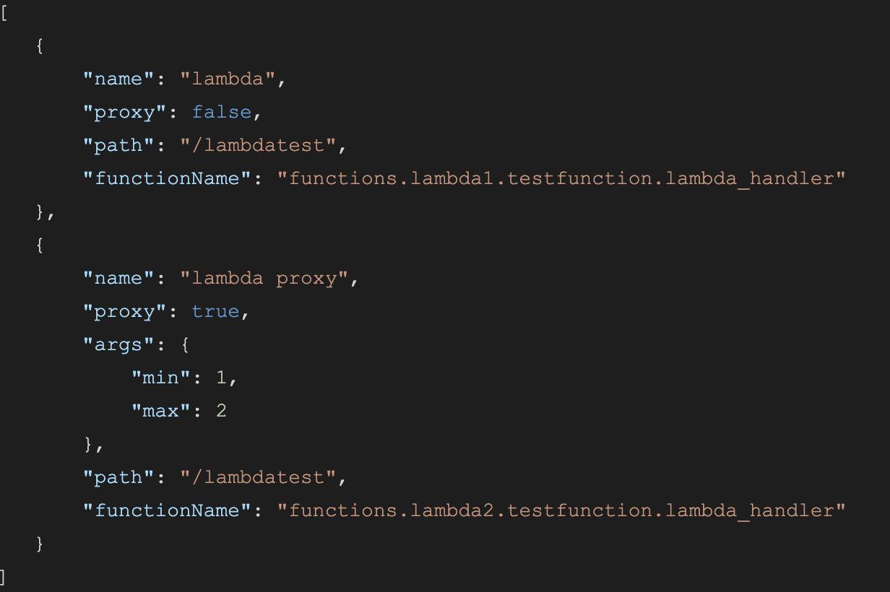
Task: Click the lambda2 functionName string
Action: pyautogui.click(x=561, y=510)
